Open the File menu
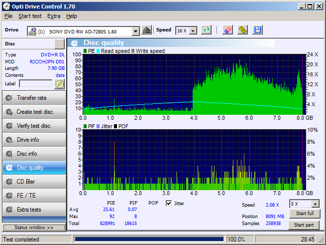326x245 pixels. 8,16
